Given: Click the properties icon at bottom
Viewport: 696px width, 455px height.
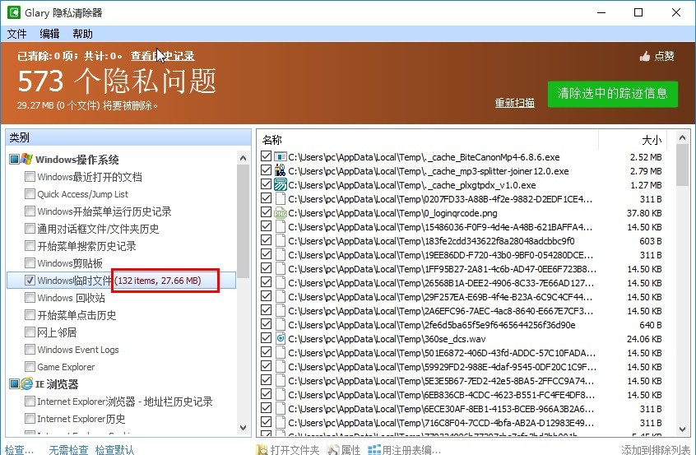Looking at the screenshot, I should (332, 450).
